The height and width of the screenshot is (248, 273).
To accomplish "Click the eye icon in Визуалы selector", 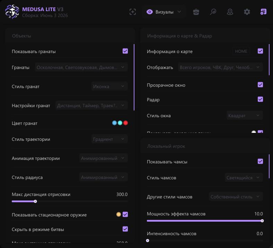I will (x=150, y=12).
